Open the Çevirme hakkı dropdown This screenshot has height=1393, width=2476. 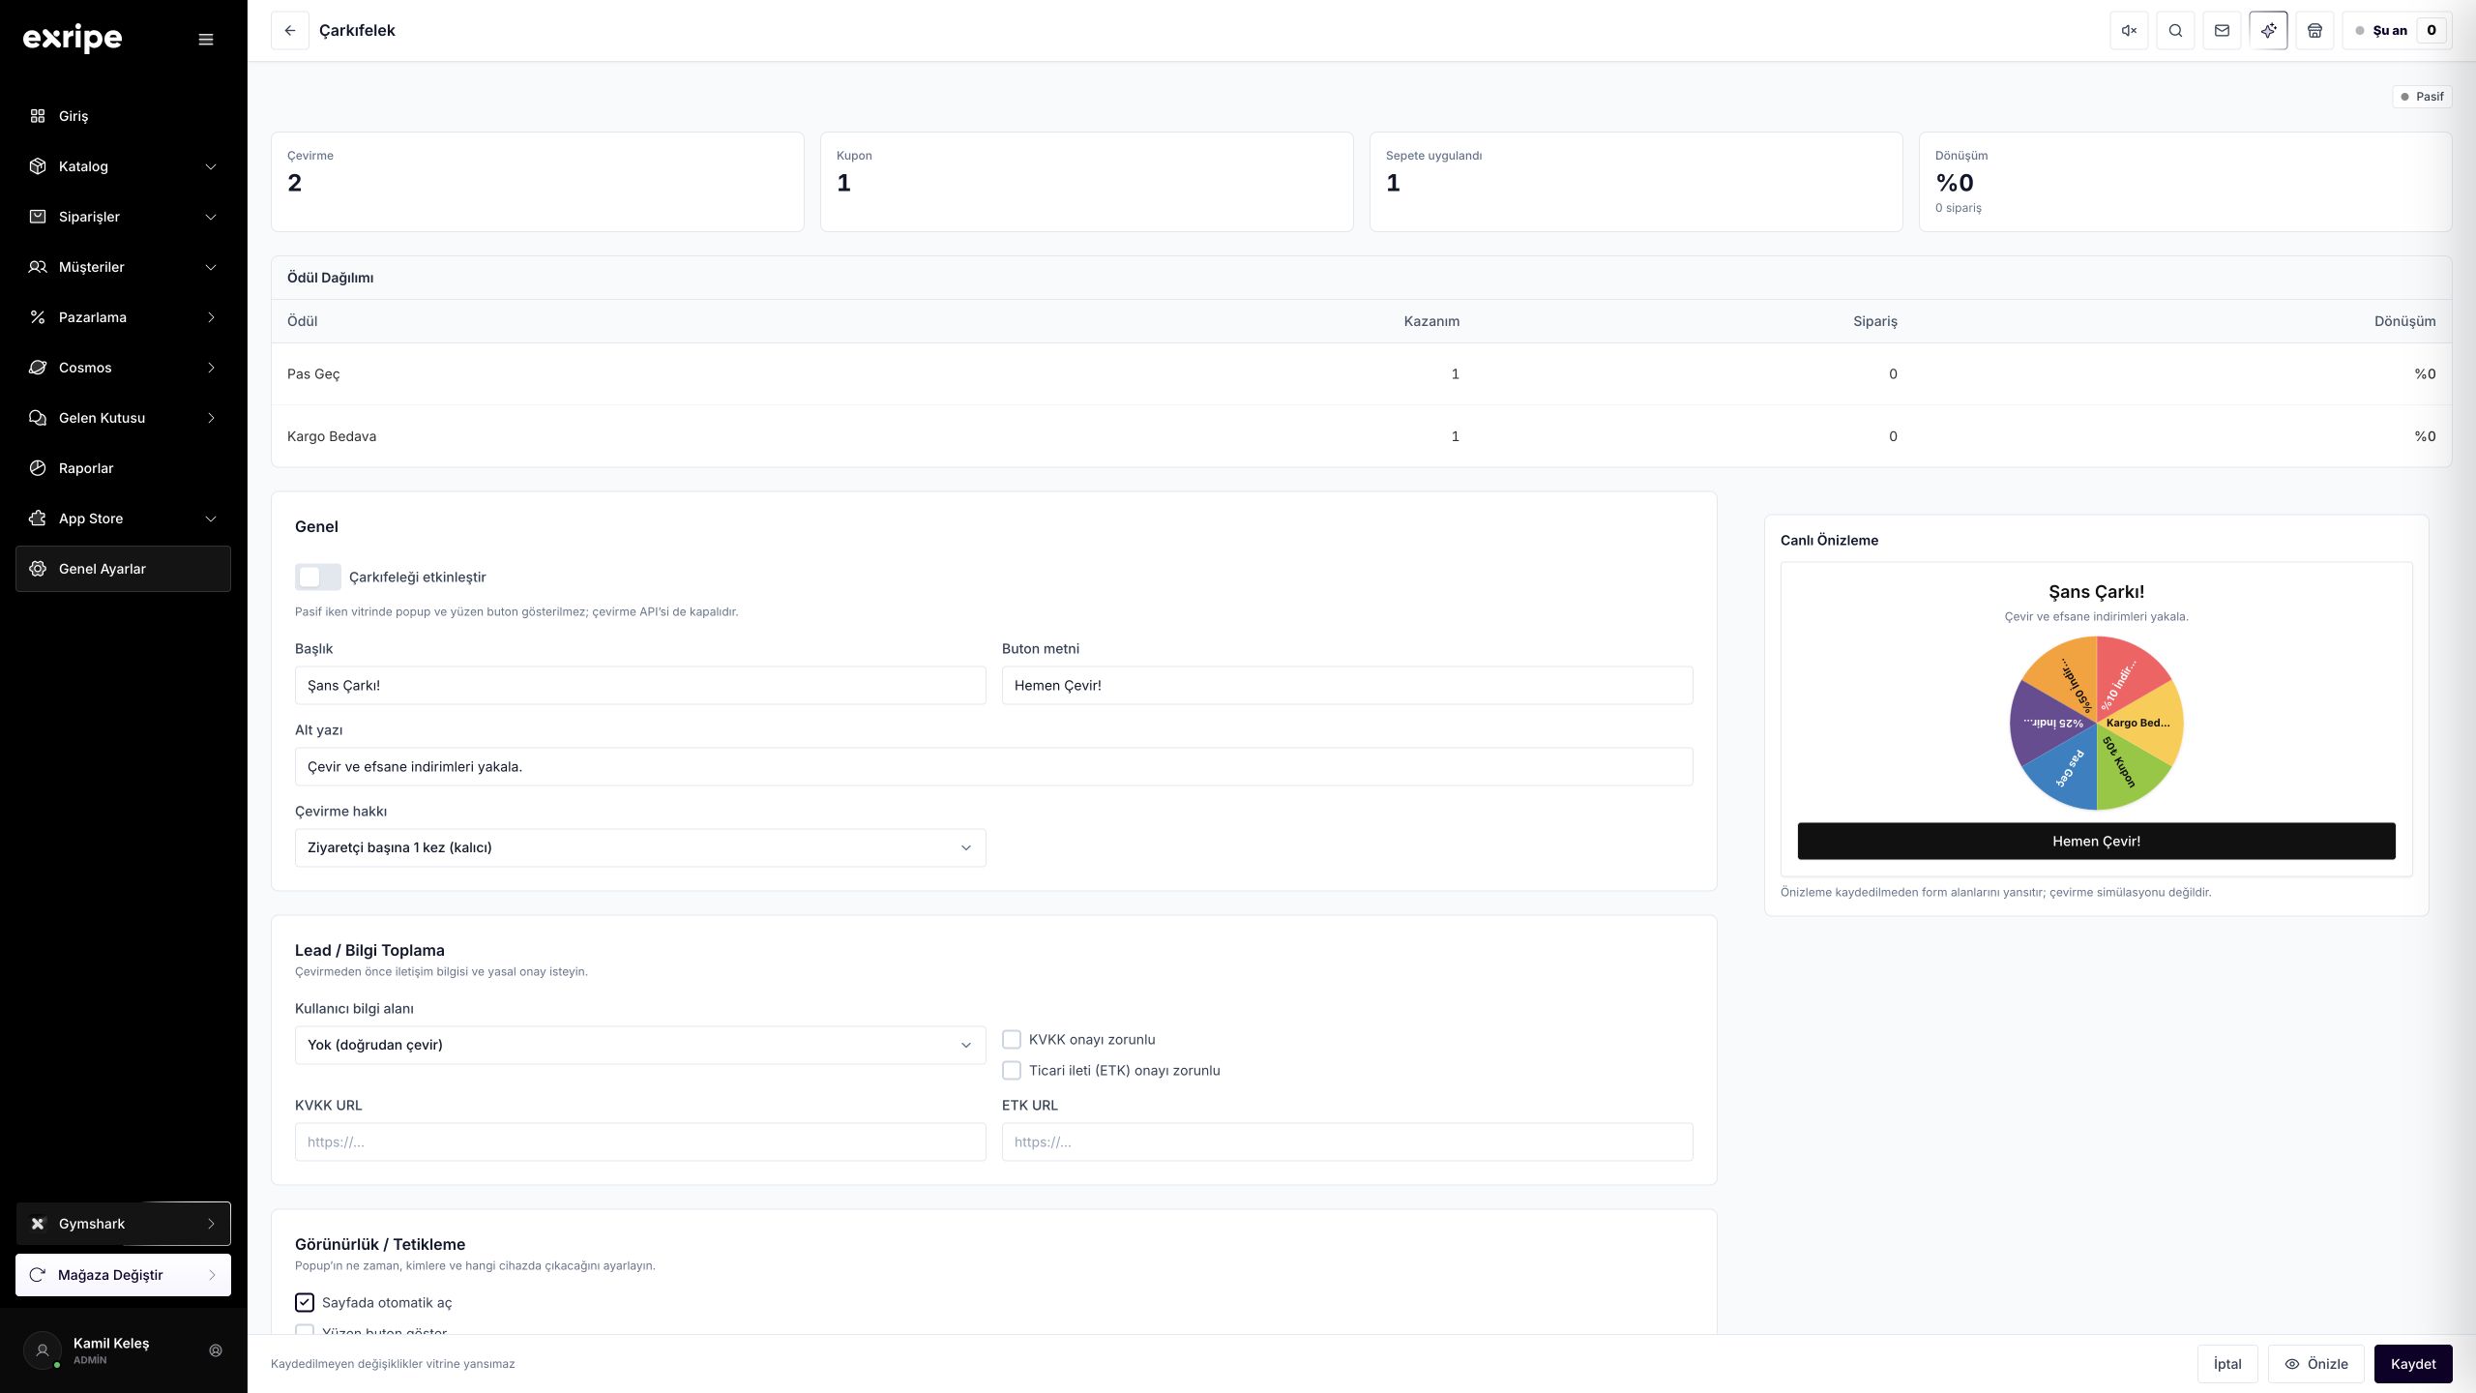pyautogui.click(x=640, y=847)
